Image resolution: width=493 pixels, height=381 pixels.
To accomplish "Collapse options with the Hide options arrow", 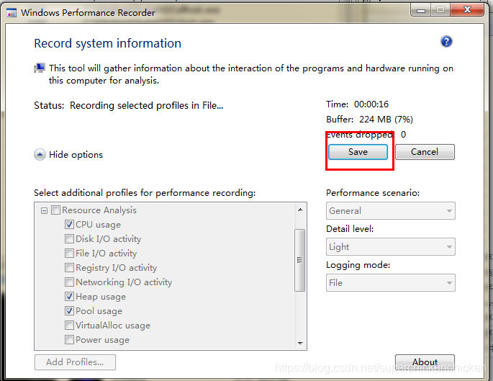I will tap(40, 154).
